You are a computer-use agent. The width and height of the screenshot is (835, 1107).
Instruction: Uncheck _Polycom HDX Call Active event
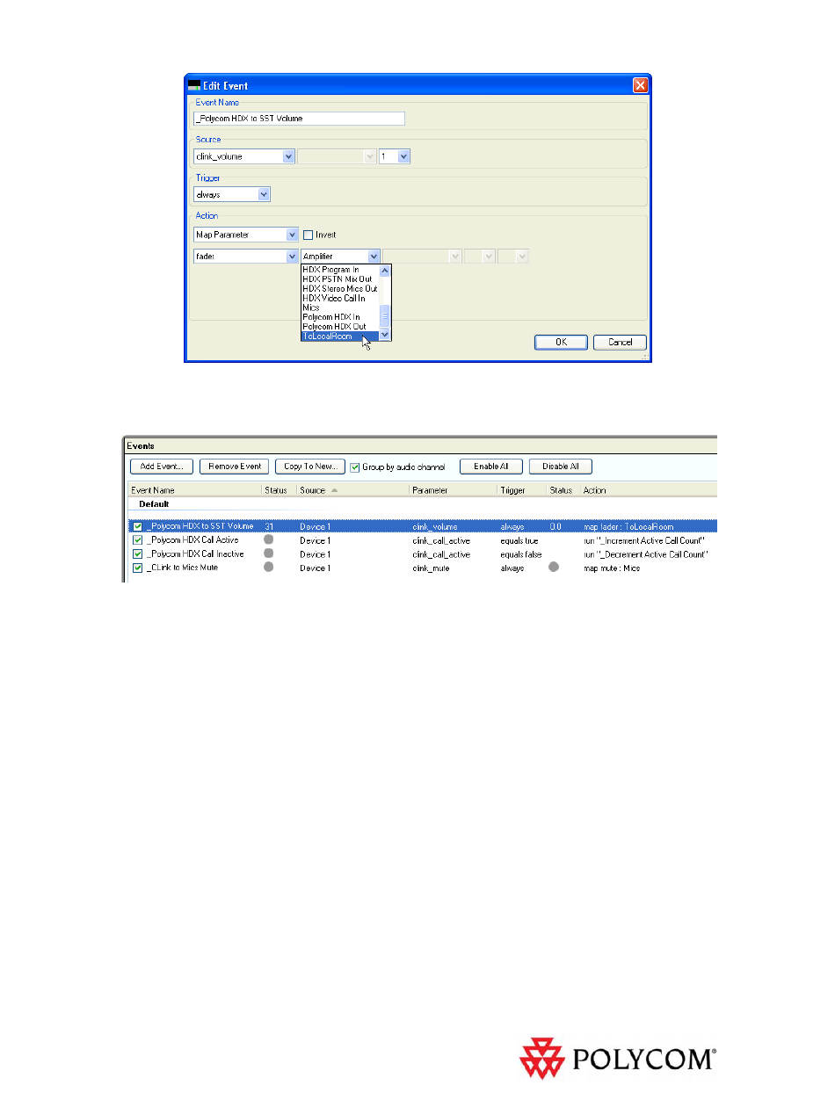138,540
